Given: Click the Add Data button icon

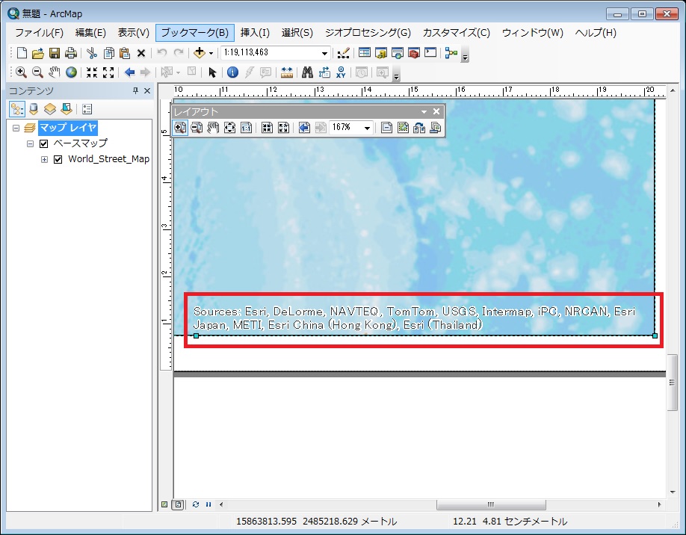Looking at the screenshot, I should [x=199, y=53].
